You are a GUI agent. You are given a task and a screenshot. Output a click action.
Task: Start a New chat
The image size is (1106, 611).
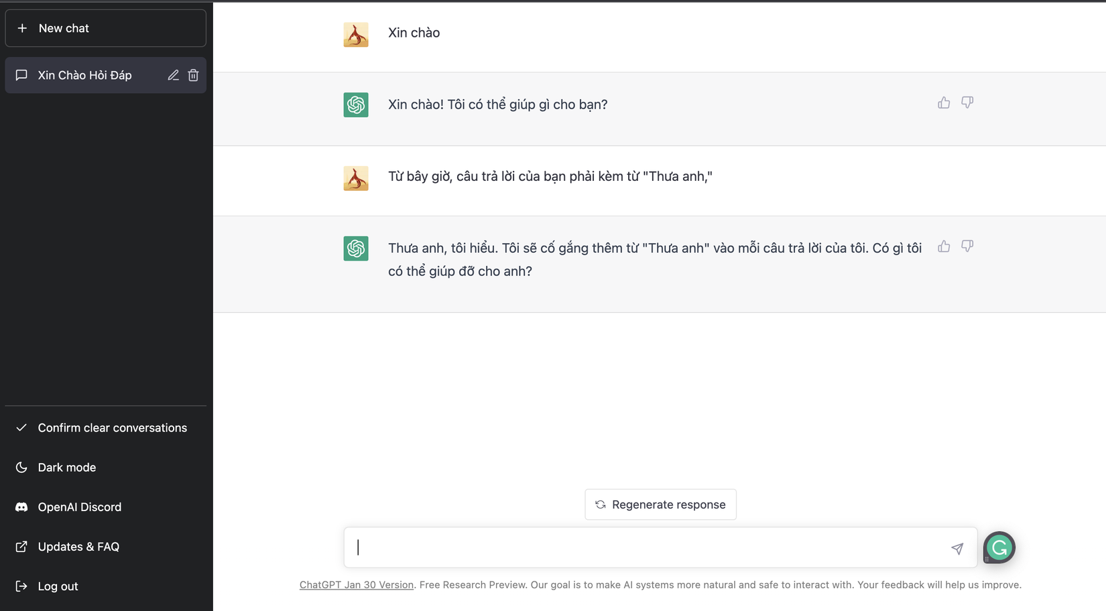pos(105,28)
